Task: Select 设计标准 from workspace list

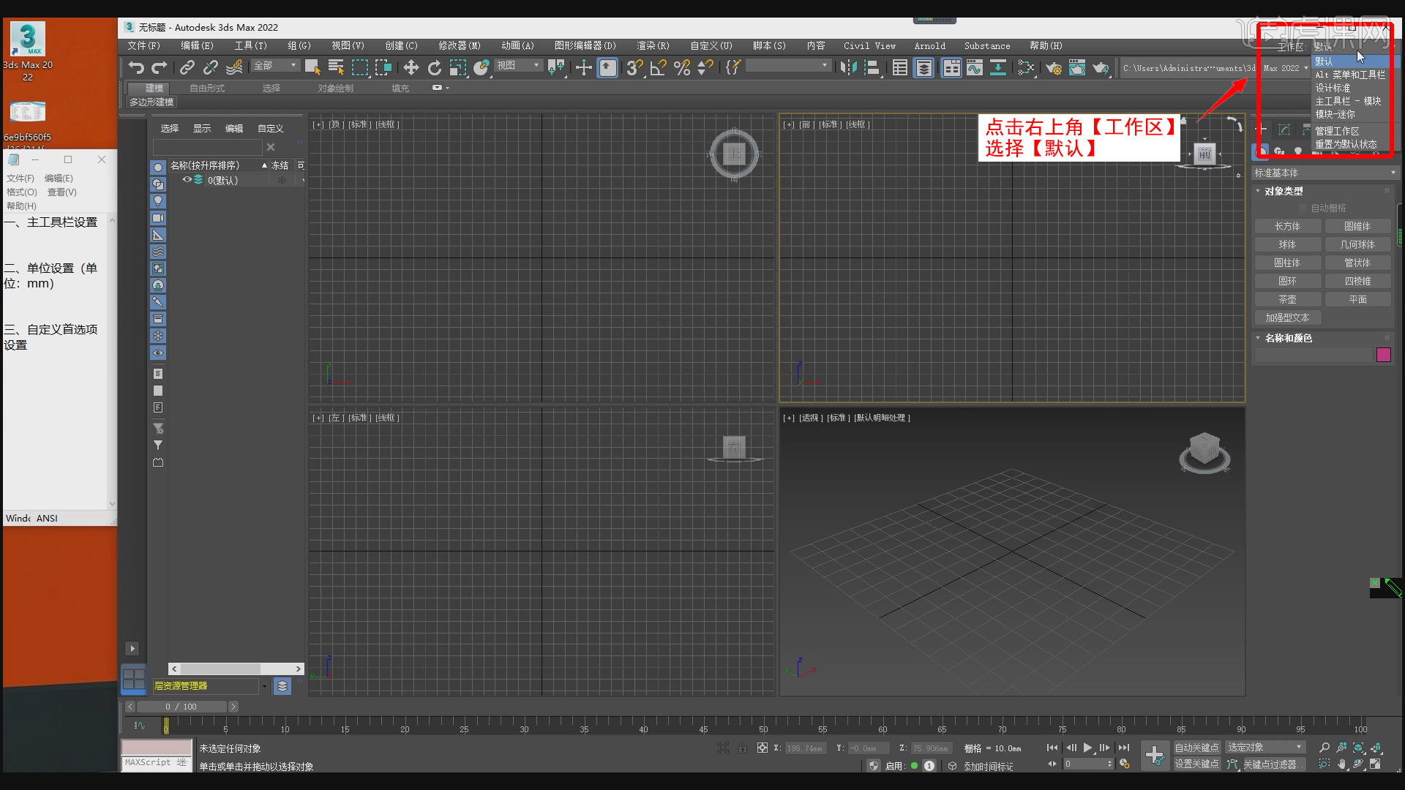Action: pos(1333,88)
